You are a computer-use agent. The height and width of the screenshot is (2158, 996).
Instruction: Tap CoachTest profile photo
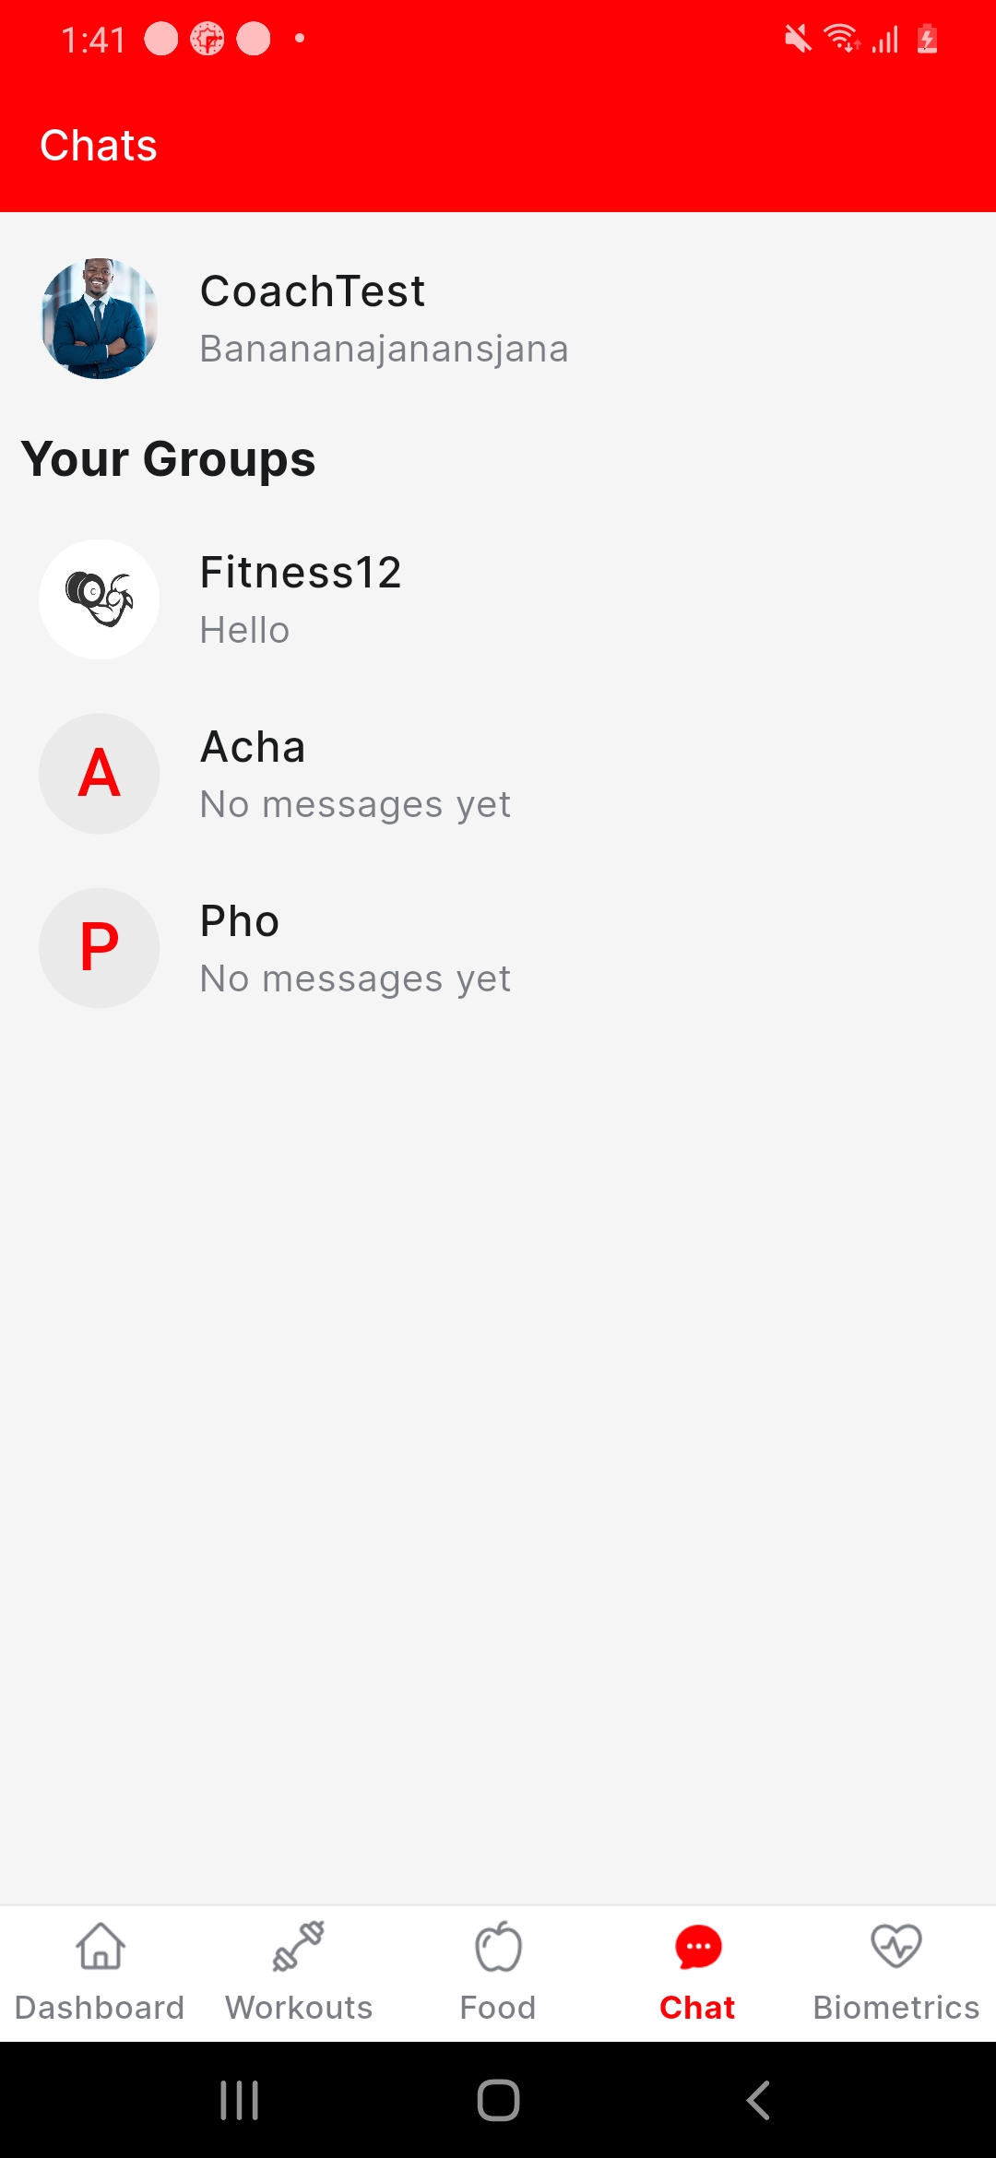pyautogui.click(x=100, y=318)
